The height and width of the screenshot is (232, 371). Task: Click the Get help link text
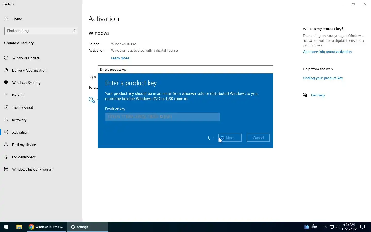[318, 95]
